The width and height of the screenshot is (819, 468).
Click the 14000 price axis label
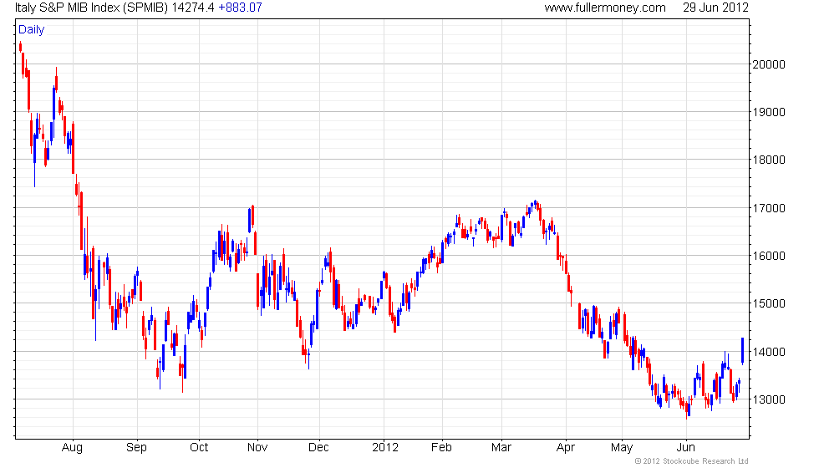[x=768, y=352]
